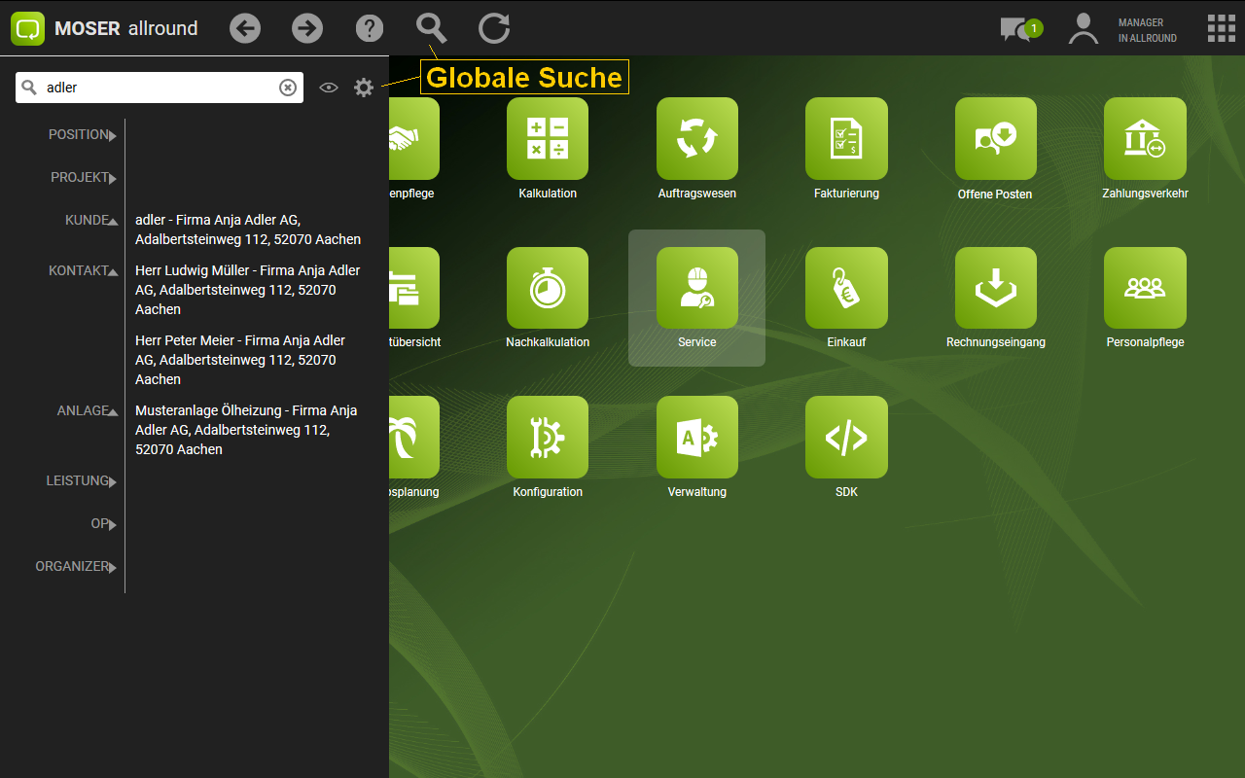The height and width of the screenshot is (778, 1245).
Task: Open the Zahlungsverkehr tile
Action: click(x=1145, y=139)
